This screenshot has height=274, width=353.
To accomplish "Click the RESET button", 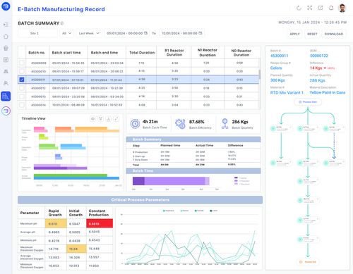I will [x=312, y=34].
